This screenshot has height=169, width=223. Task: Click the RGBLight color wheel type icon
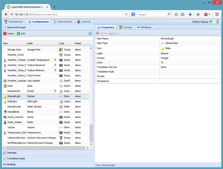pos(61,102)
